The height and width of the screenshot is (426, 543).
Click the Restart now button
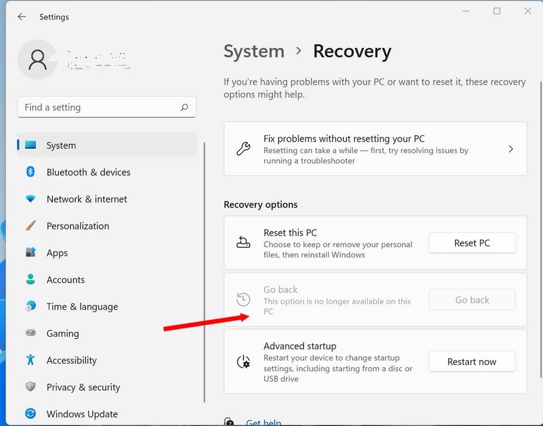click(472, 362)
